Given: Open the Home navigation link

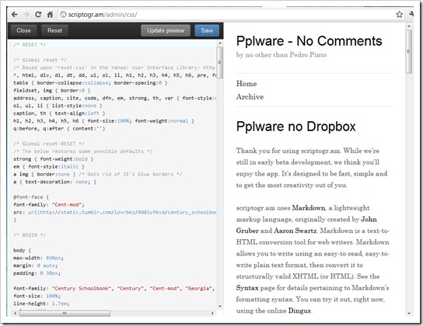Looking at the screenshot, I should click(246, 84).
